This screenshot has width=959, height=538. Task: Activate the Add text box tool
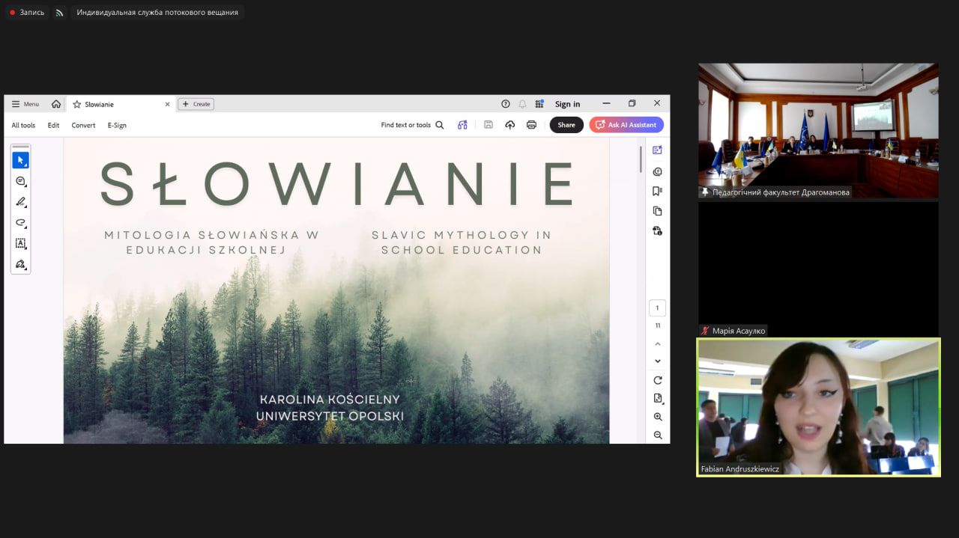click(20, 243)
